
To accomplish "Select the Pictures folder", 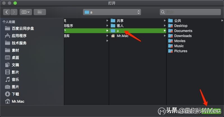I will pyautogui.click(x=181, y=51).
